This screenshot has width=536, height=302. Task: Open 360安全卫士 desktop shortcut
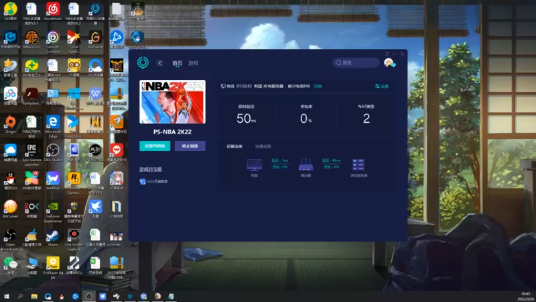tap(31, 68)
